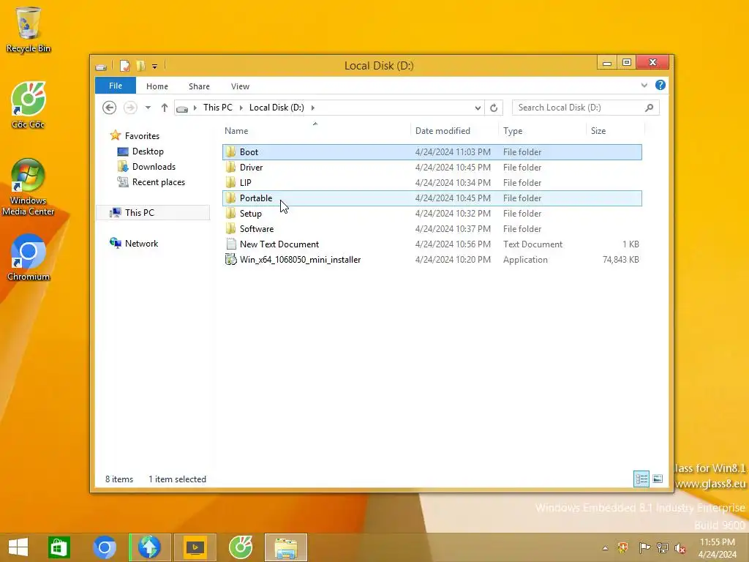This screenshot has width=749, height=562.
Task: Expand the root breadcrumb arrow before This PC
Action: [195, 108]
